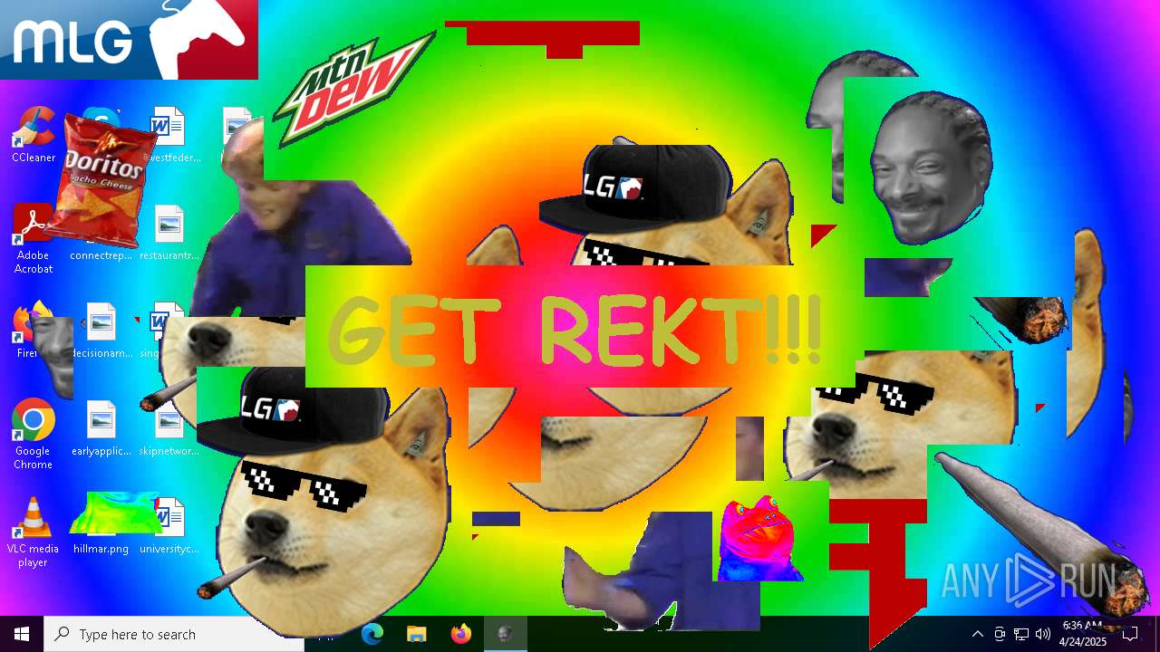The height and width of the screenshot is (652, 1160).
Task: Open the CCleaner desktop shortcut
Action: click(x=34, y=134)
